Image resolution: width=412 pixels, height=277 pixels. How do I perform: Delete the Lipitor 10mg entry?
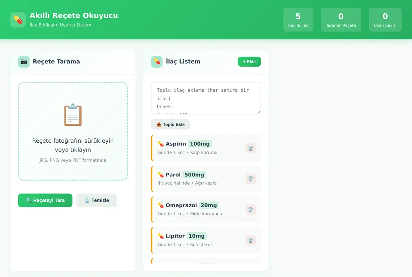coord(251,240)
